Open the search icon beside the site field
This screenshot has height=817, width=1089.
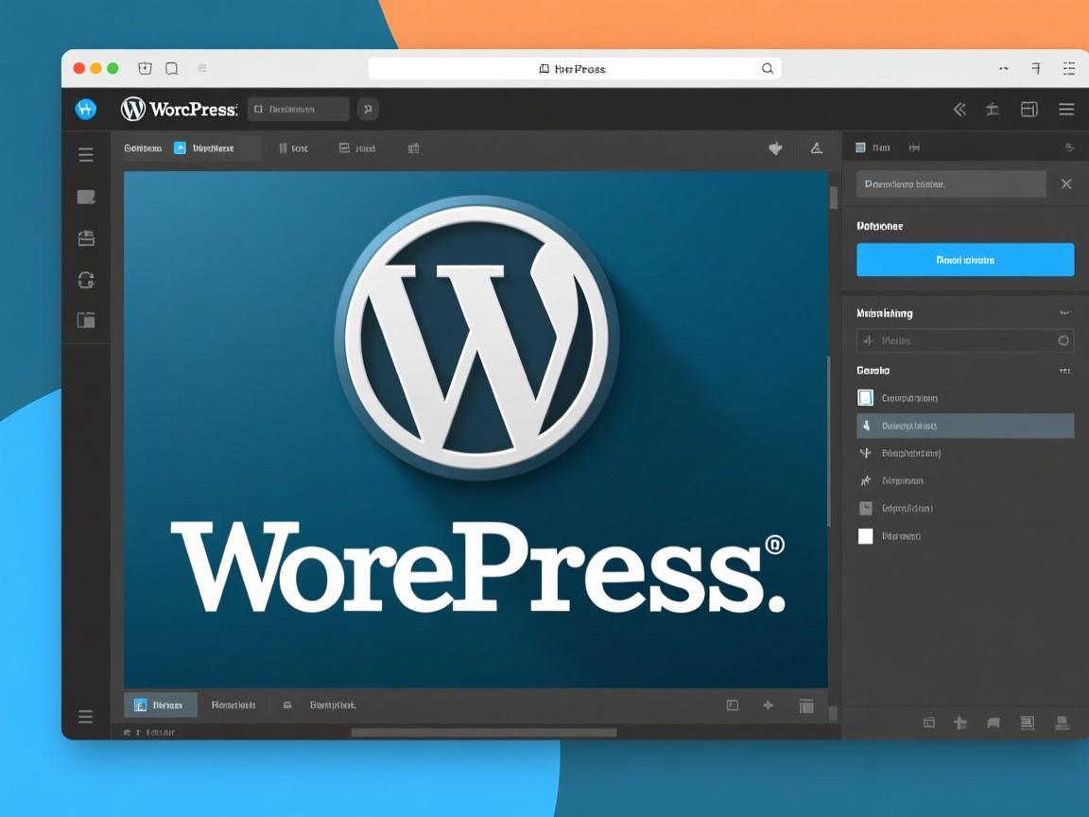click(368, 109)
